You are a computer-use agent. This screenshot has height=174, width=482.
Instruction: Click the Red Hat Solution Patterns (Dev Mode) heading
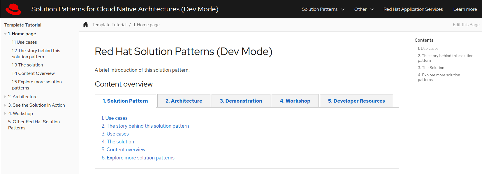(x=184, y=52)
